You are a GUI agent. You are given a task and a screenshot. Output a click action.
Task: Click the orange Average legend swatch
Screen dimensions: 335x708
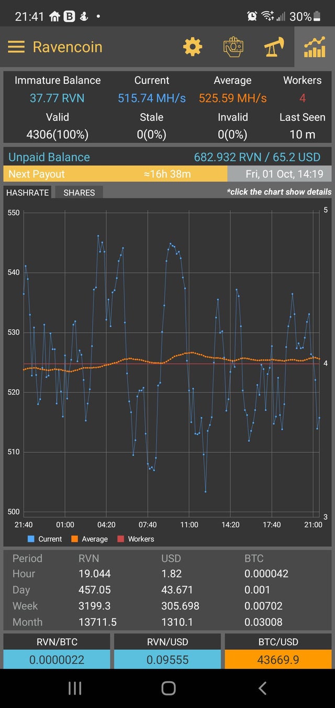point(74,539)
